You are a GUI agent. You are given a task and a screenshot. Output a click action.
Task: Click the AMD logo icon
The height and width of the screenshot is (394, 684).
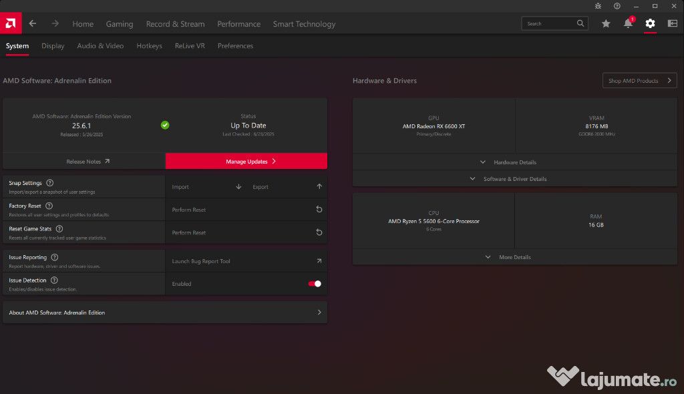[11, 23]
